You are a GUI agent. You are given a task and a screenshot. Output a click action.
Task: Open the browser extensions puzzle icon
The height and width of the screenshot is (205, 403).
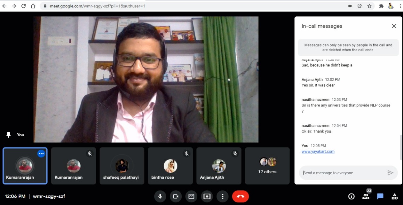pyautogui.click(x=381, y=6)
